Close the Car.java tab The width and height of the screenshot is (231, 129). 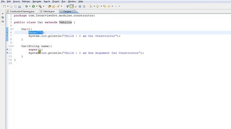click(73, 11)
